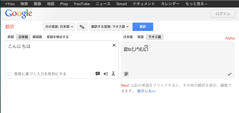
Task: Click the Google logo
Action: 19,14
